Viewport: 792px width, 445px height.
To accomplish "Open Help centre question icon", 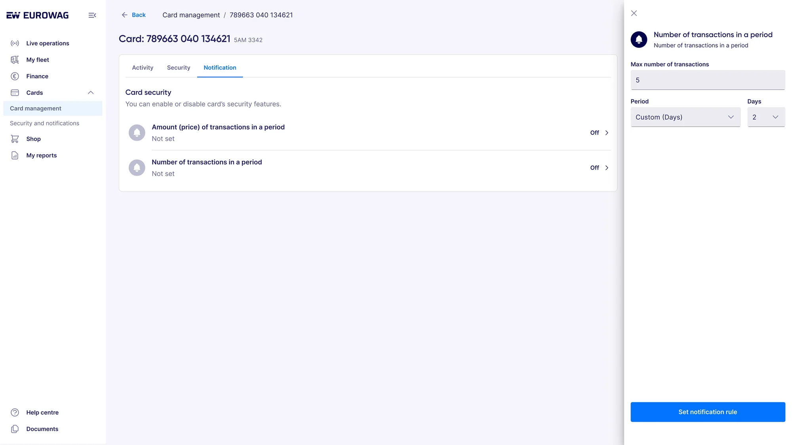I will [15, 413].
